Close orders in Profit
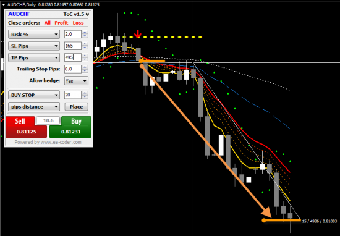340x236 pixels. [x=61, y=23]
